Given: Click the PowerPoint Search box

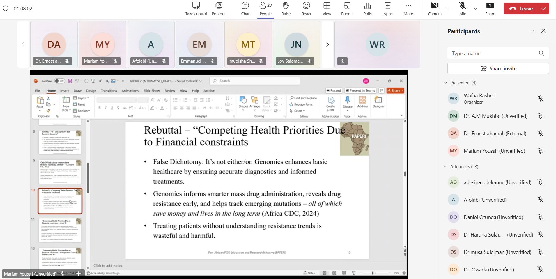Looking at the screenshot, I should [255, 81].
